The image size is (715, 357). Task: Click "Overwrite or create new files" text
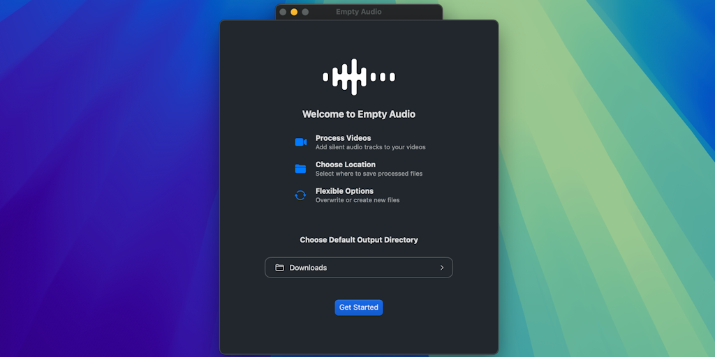(357, 200)
